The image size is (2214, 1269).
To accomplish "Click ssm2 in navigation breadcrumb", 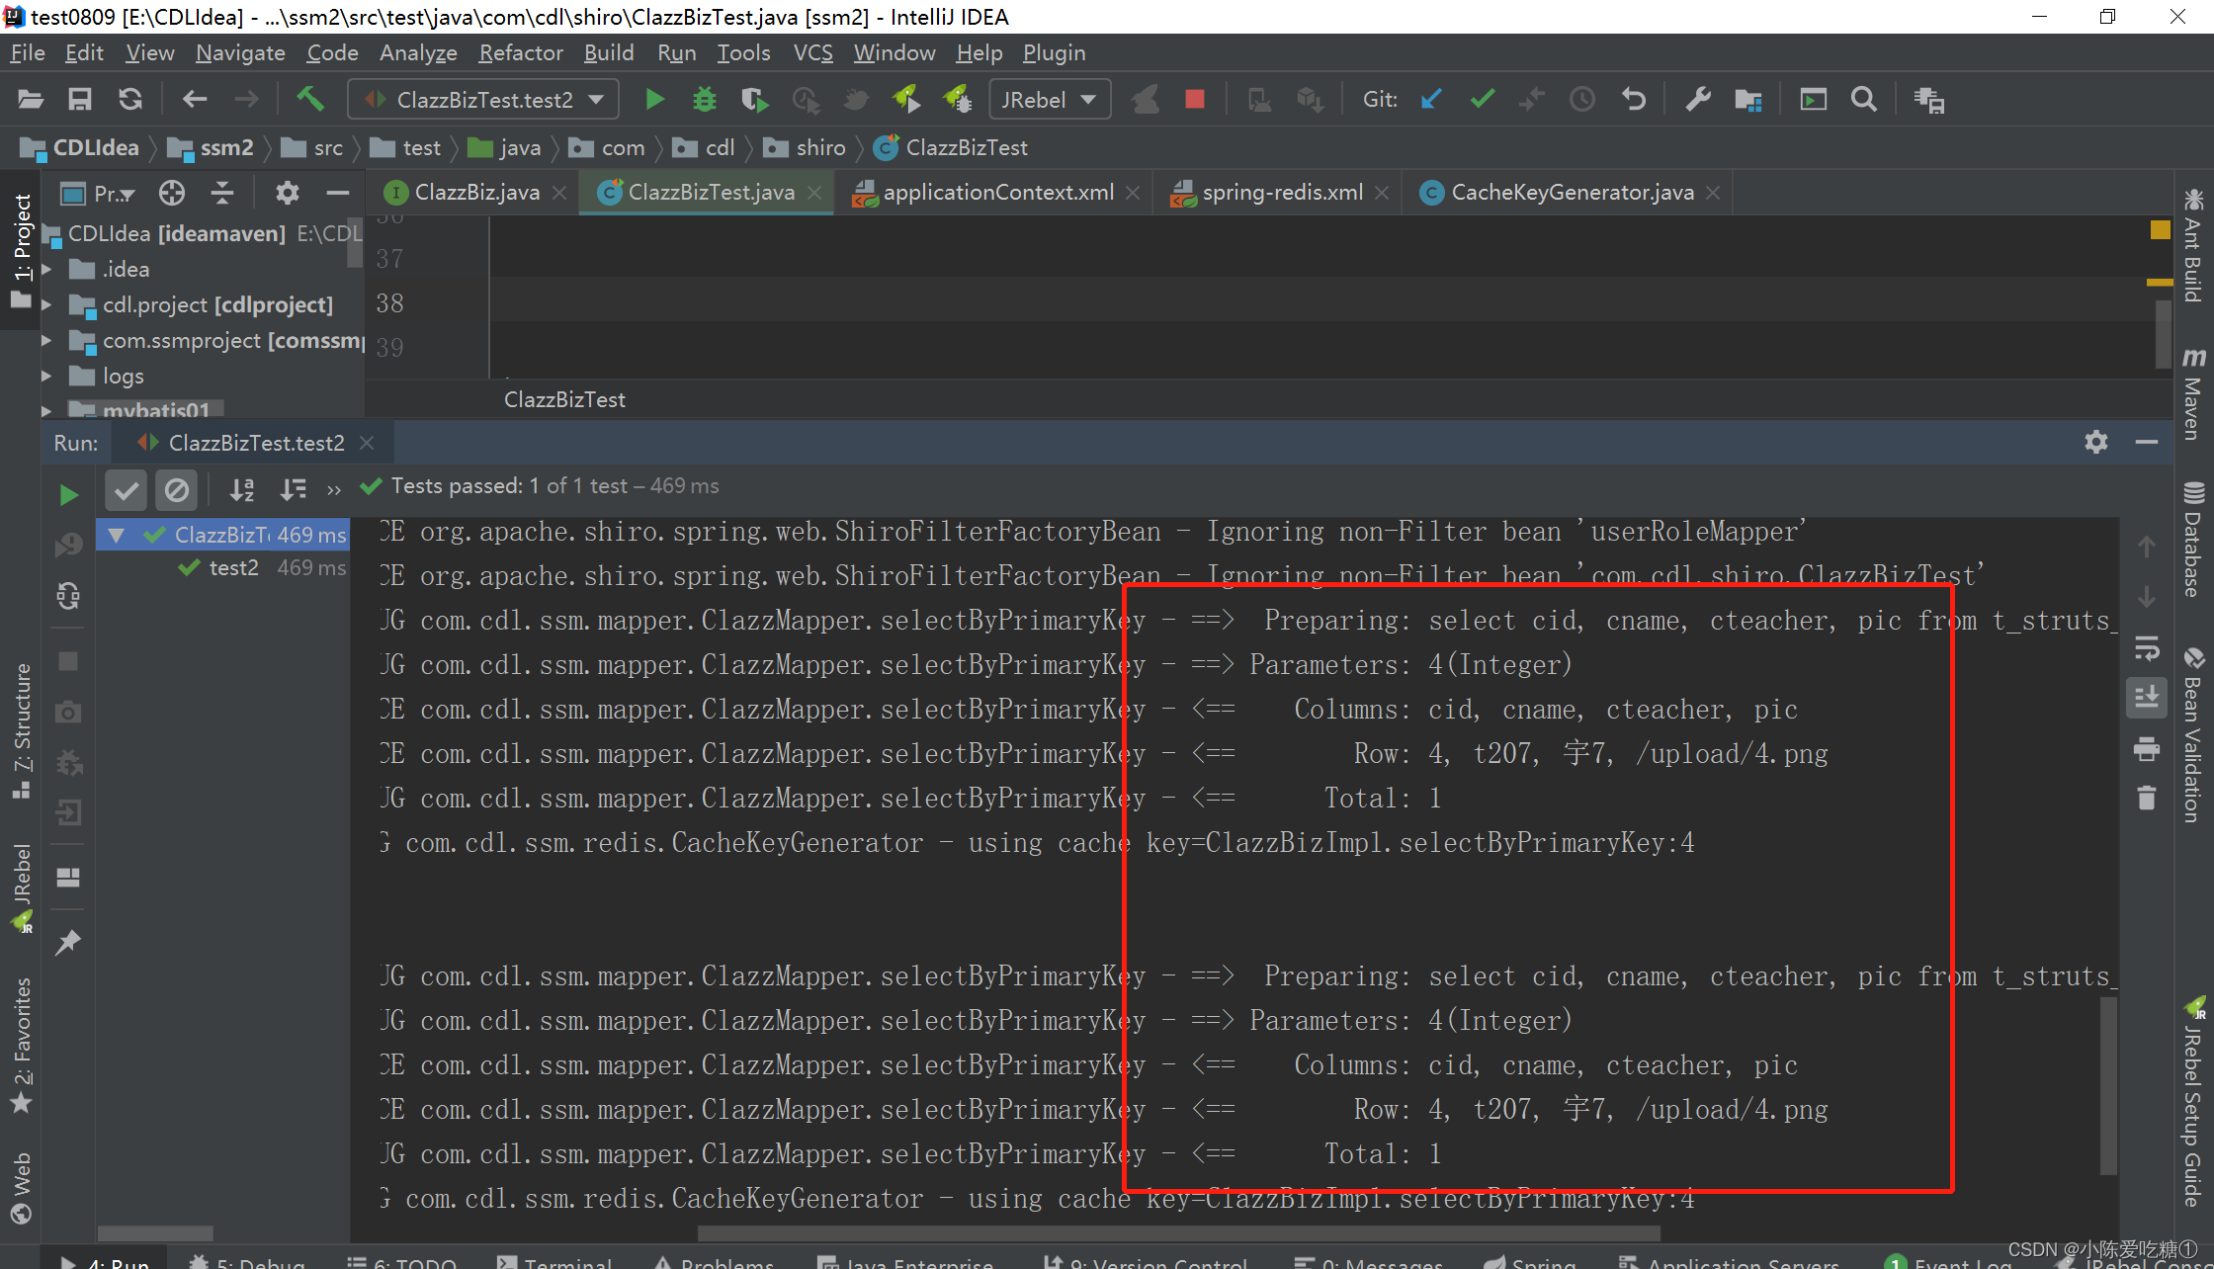I will pos(225,148).
